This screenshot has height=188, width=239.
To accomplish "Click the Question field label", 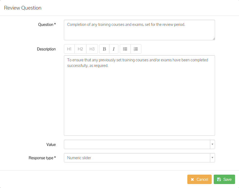I will [47, 25].
